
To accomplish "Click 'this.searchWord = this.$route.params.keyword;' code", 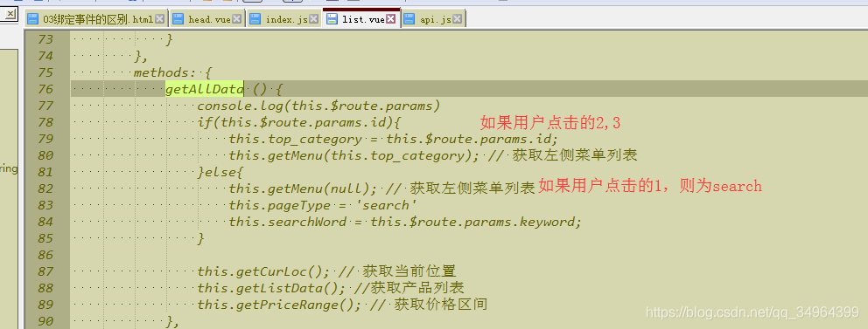I will tap(405, 222).
